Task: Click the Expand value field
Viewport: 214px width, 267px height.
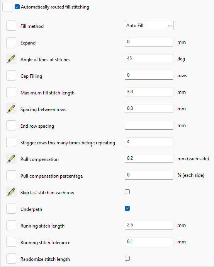Action: coord(149,42)
